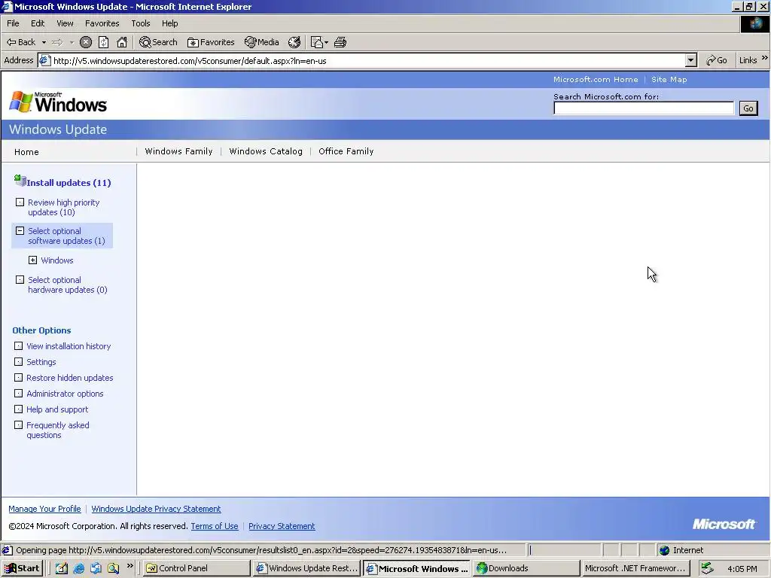The height and width of the screenshot is (578, 771).
Task: Click the Home navigation link
Action: click(x=26, y=152)
